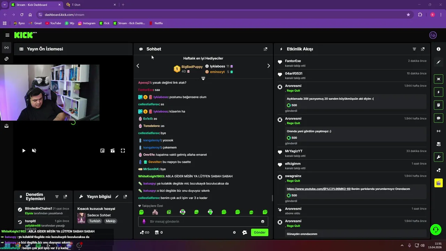Toggle the stream preview widget in right sidebar
Image resolution: width=446 pixels, height=251 pixels.
click(x=438, y=79)
